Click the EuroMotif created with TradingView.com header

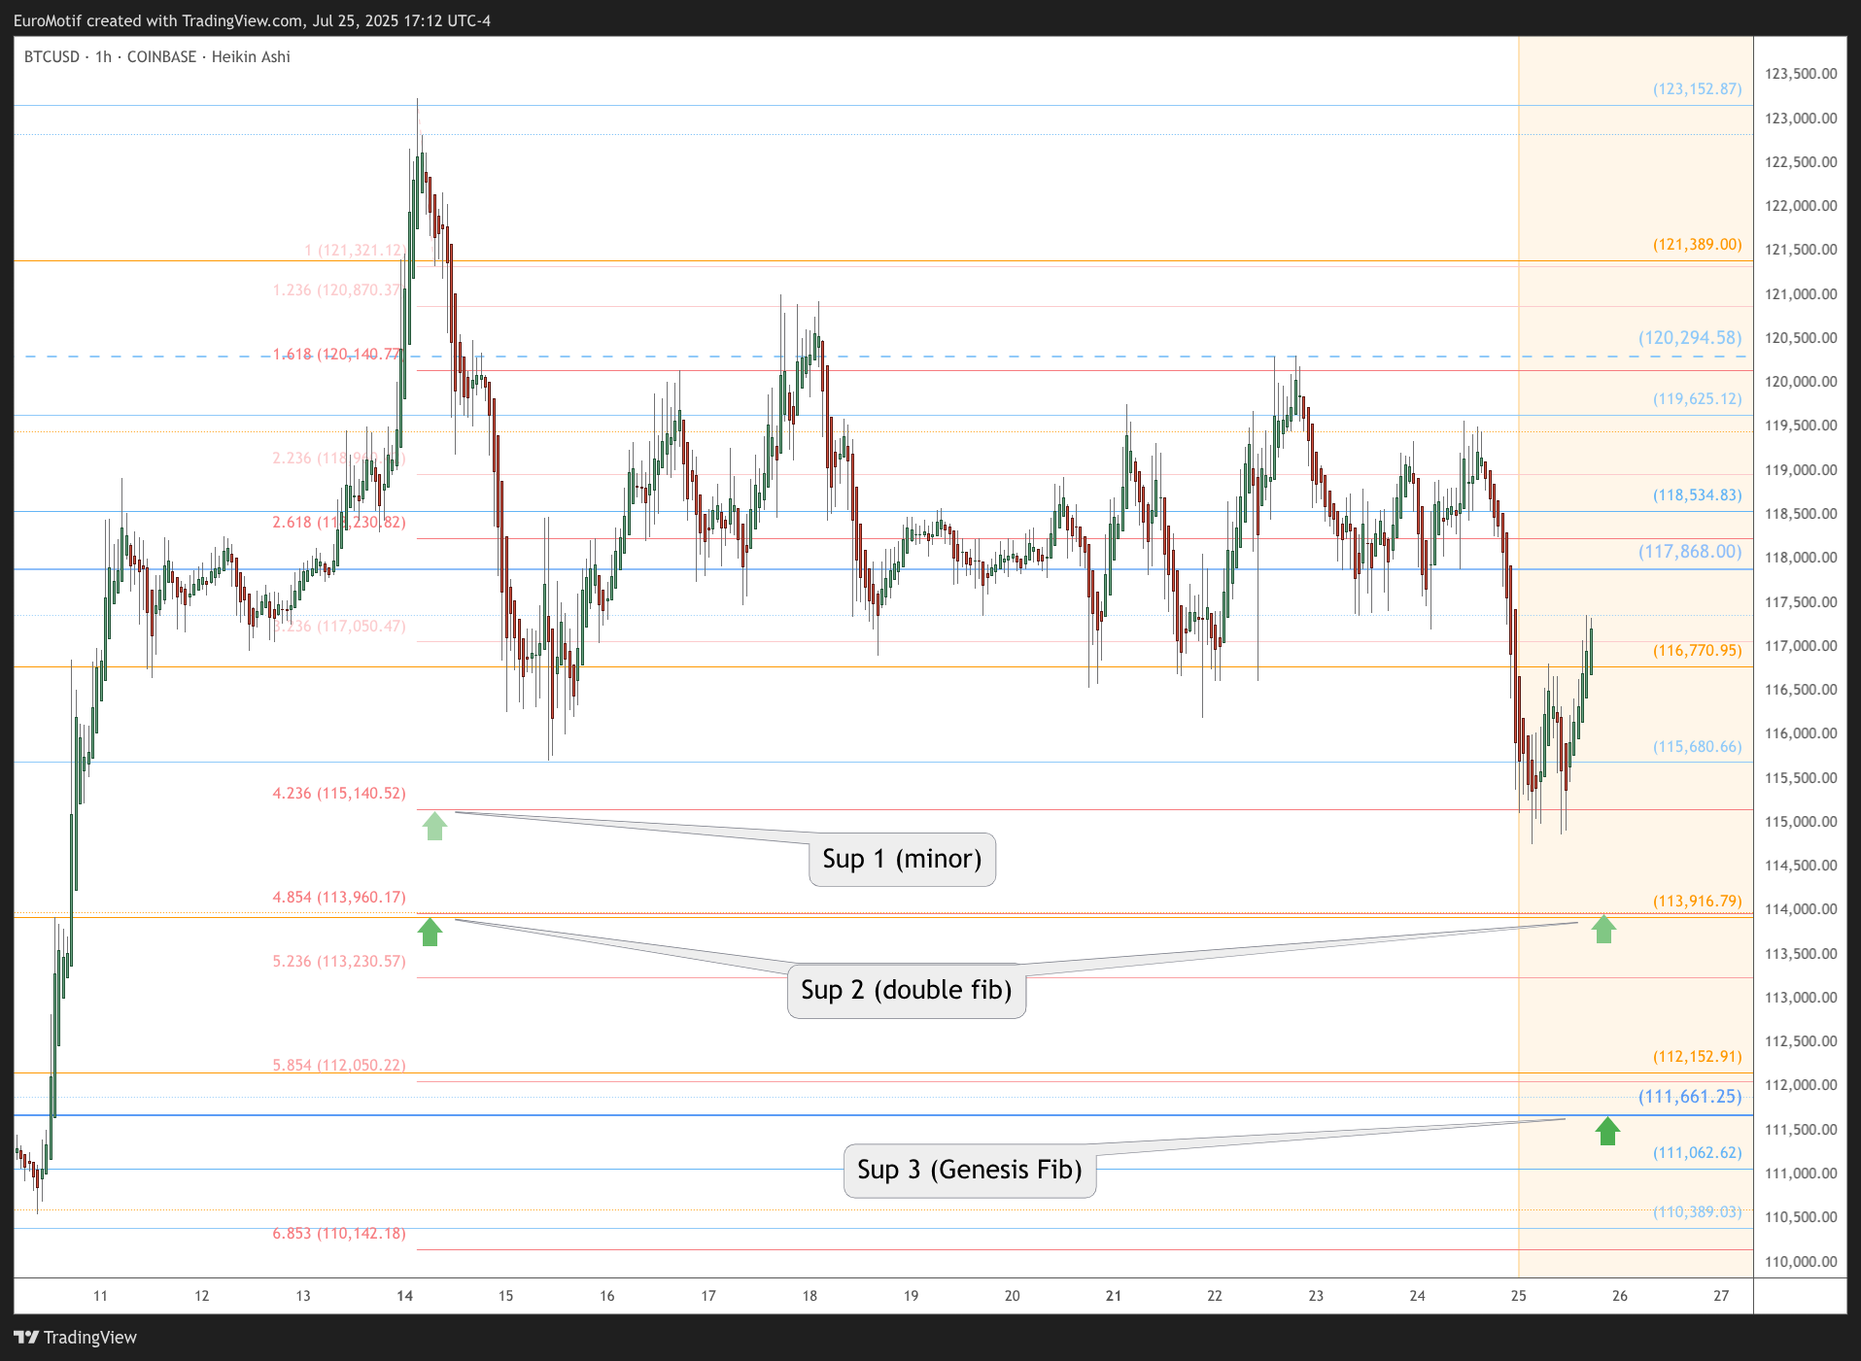point(252,20)
